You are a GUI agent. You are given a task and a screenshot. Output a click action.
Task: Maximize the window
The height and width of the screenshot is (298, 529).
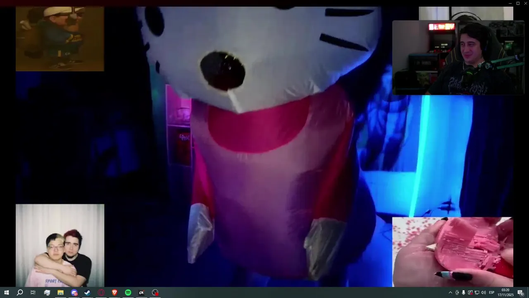pos(518,3)
